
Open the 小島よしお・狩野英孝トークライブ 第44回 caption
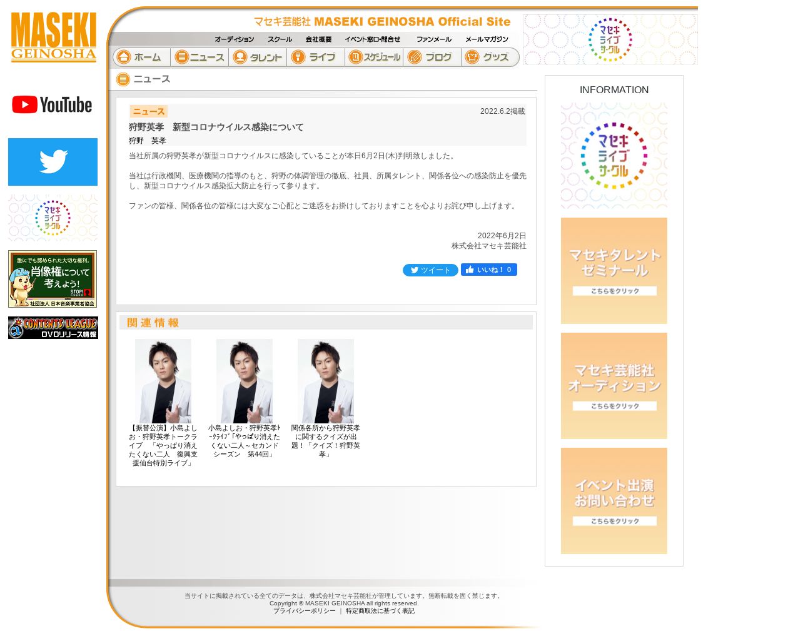tap(245, 442)
